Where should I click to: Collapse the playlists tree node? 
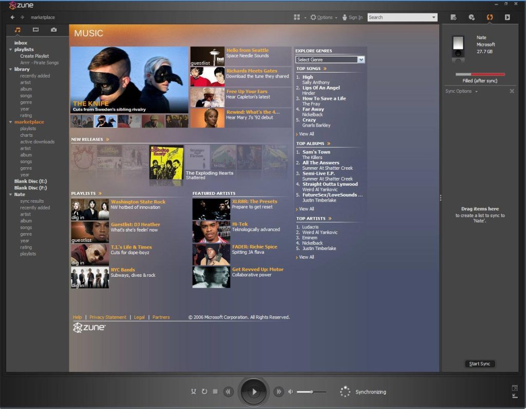[11, 49]
